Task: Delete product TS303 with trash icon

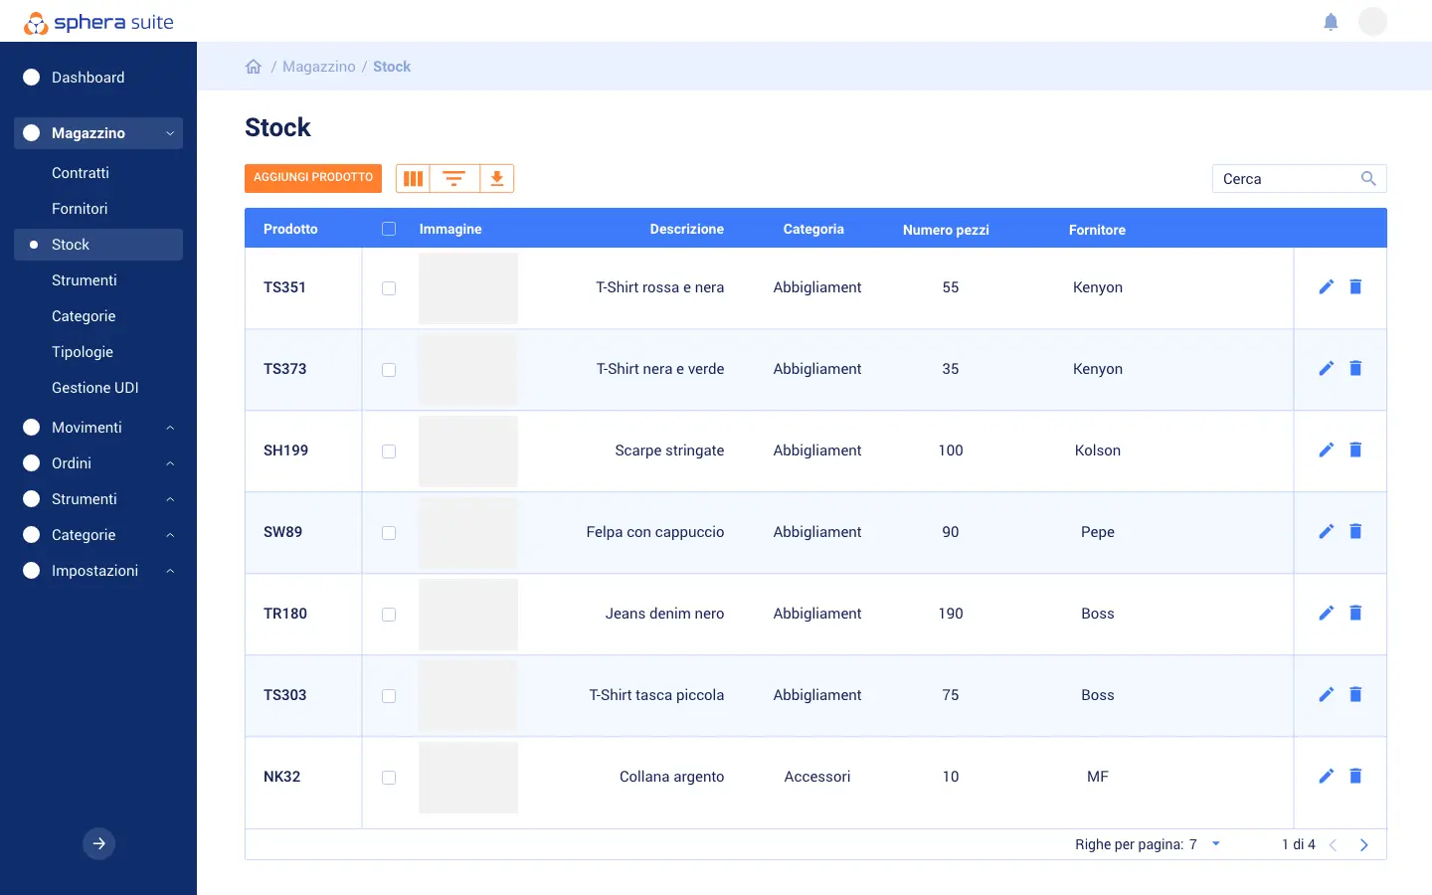Action: (1355, 695)
